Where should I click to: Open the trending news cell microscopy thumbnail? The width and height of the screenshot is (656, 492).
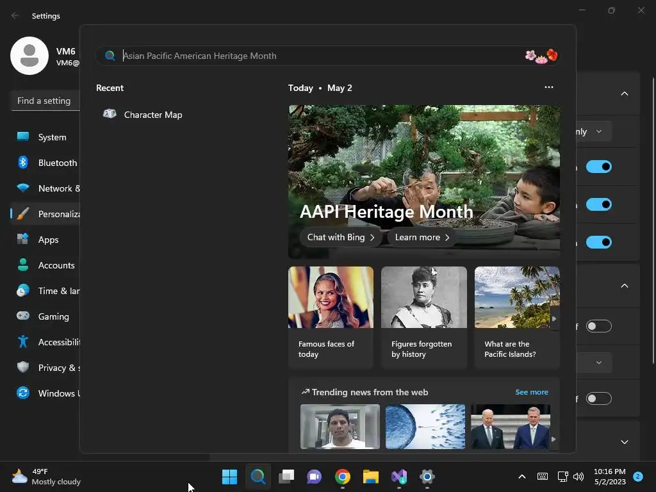(x=425, y=426)
